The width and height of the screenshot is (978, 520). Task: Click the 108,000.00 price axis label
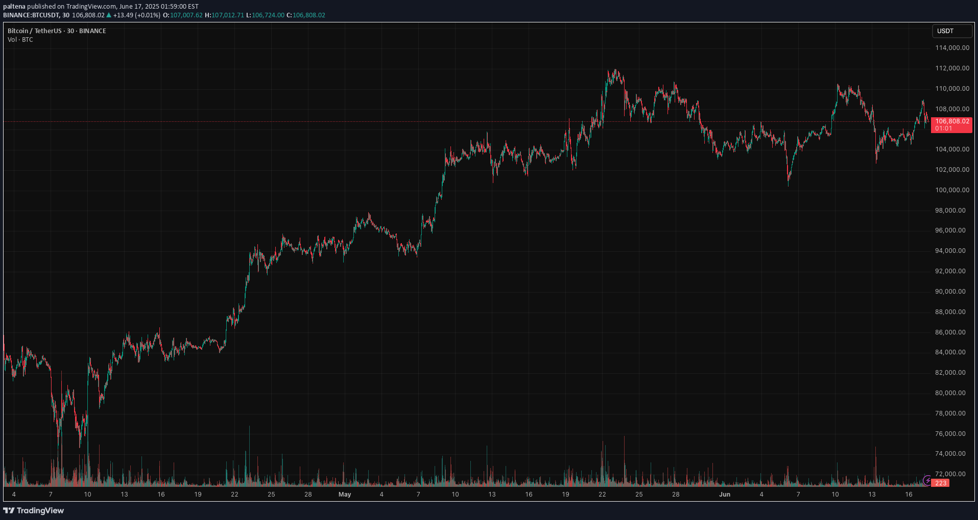pyautogui.click(x=952, y=109)
